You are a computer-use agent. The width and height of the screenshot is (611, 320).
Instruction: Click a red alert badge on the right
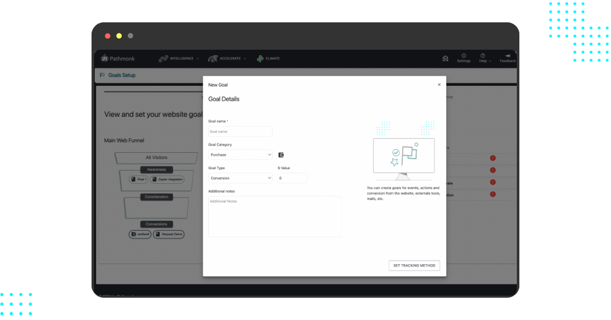(492, 158)
